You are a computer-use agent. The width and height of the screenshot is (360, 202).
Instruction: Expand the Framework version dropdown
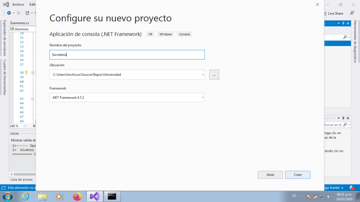[x=202, y=97]
